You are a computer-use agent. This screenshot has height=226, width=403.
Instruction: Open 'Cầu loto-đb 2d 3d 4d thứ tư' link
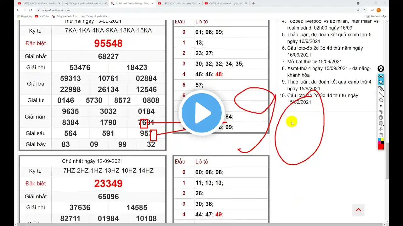(x=323, y=99)
